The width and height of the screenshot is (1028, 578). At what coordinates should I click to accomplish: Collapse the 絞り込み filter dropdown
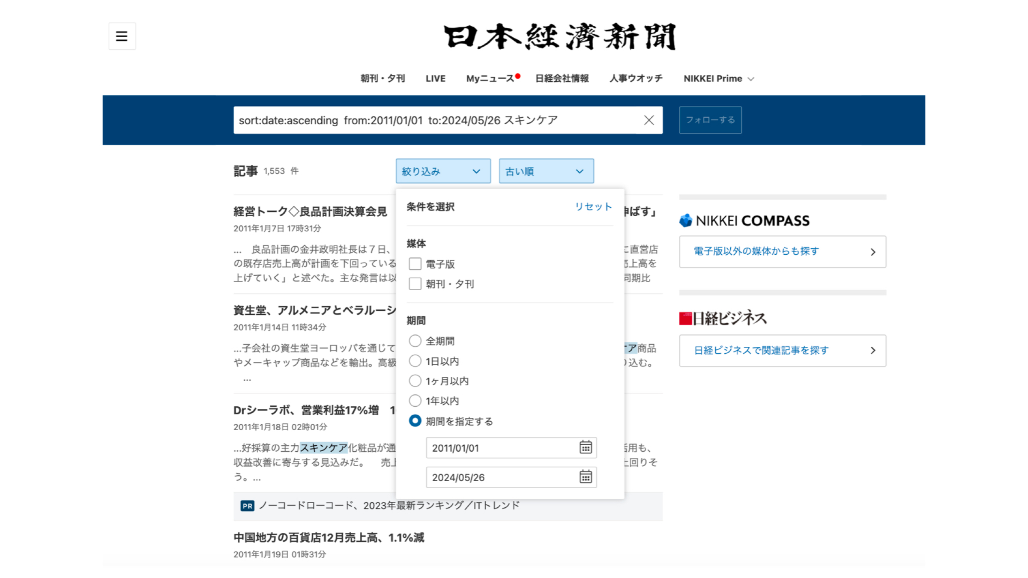pyautogui.click(x=443, y=171)
